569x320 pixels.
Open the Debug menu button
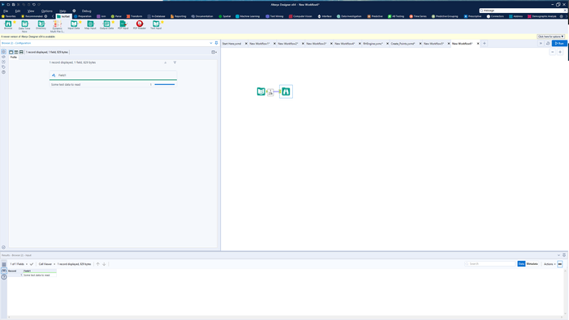[x=86, y=11]
